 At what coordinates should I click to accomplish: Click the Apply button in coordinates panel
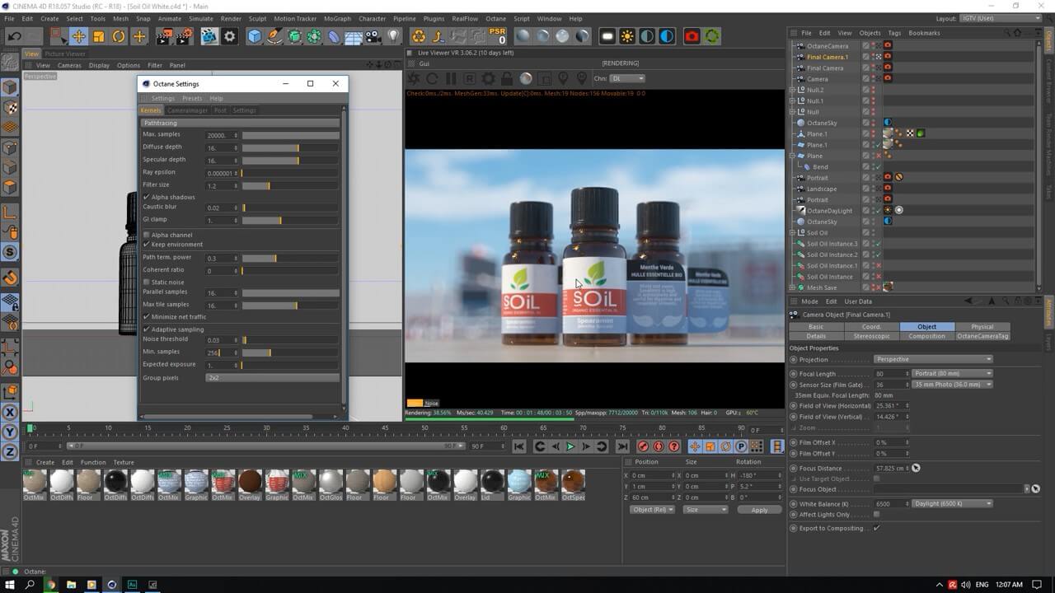click(759, 510)
